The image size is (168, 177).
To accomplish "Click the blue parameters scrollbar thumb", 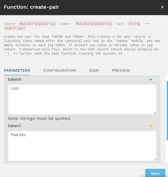I will [167, 111].
